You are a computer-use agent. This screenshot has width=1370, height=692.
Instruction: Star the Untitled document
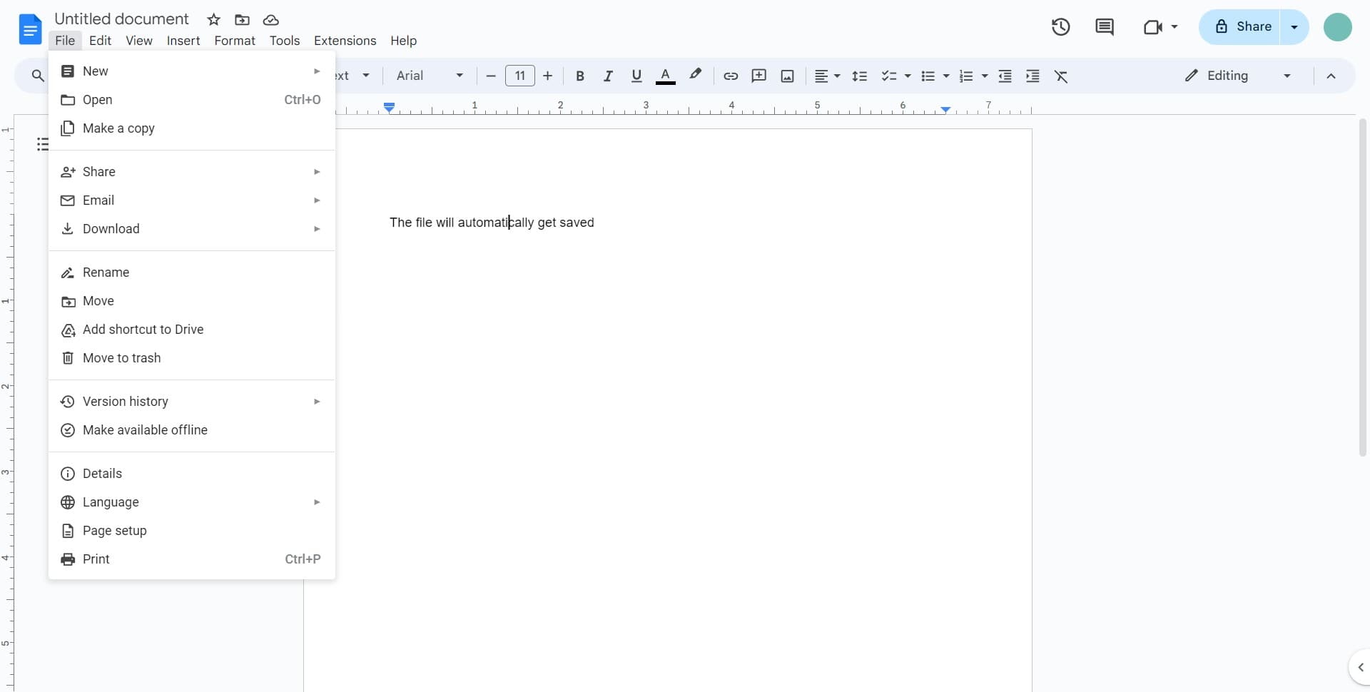click(x=213, y=19)
